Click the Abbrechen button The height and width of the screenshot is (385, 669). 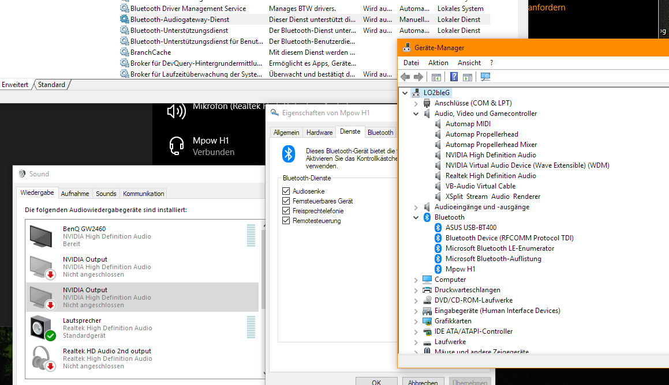(423, 382)
